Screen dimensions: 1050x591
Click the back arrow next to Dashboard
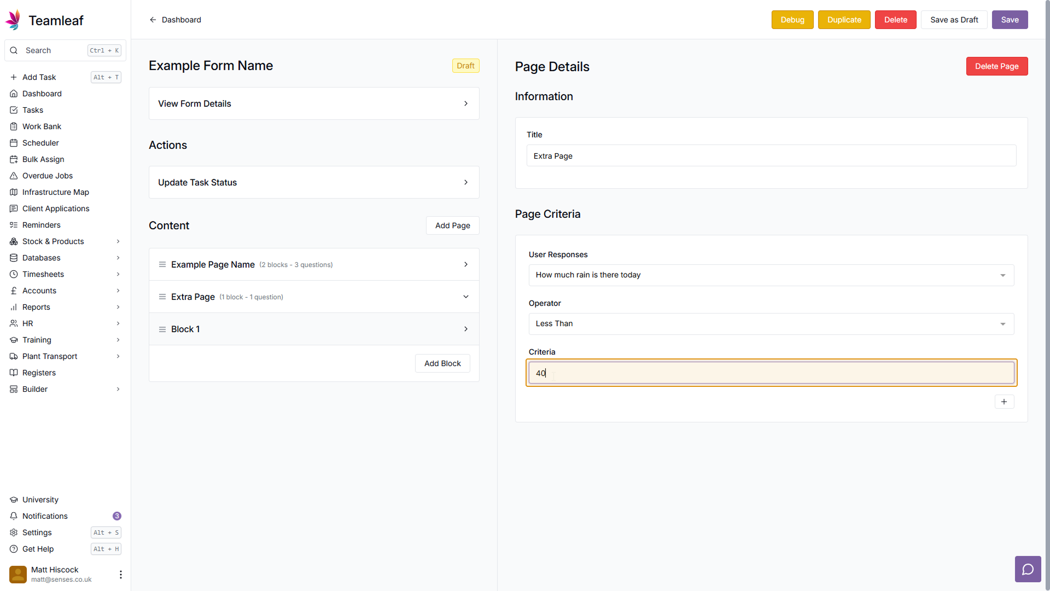point(153,20)
